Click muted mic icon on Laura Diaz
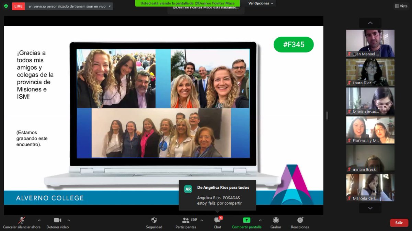The width and height of the screenshot is (412, 231). [350, 83]
